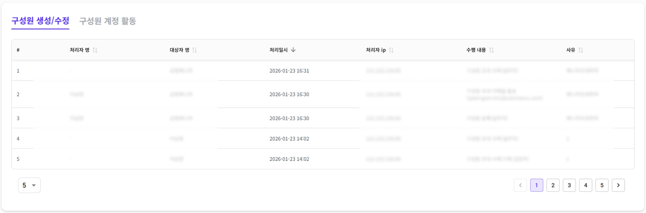Sort by 수행 내용 column icon
This screenshot has height=213, width=646.
pos(491,50)
